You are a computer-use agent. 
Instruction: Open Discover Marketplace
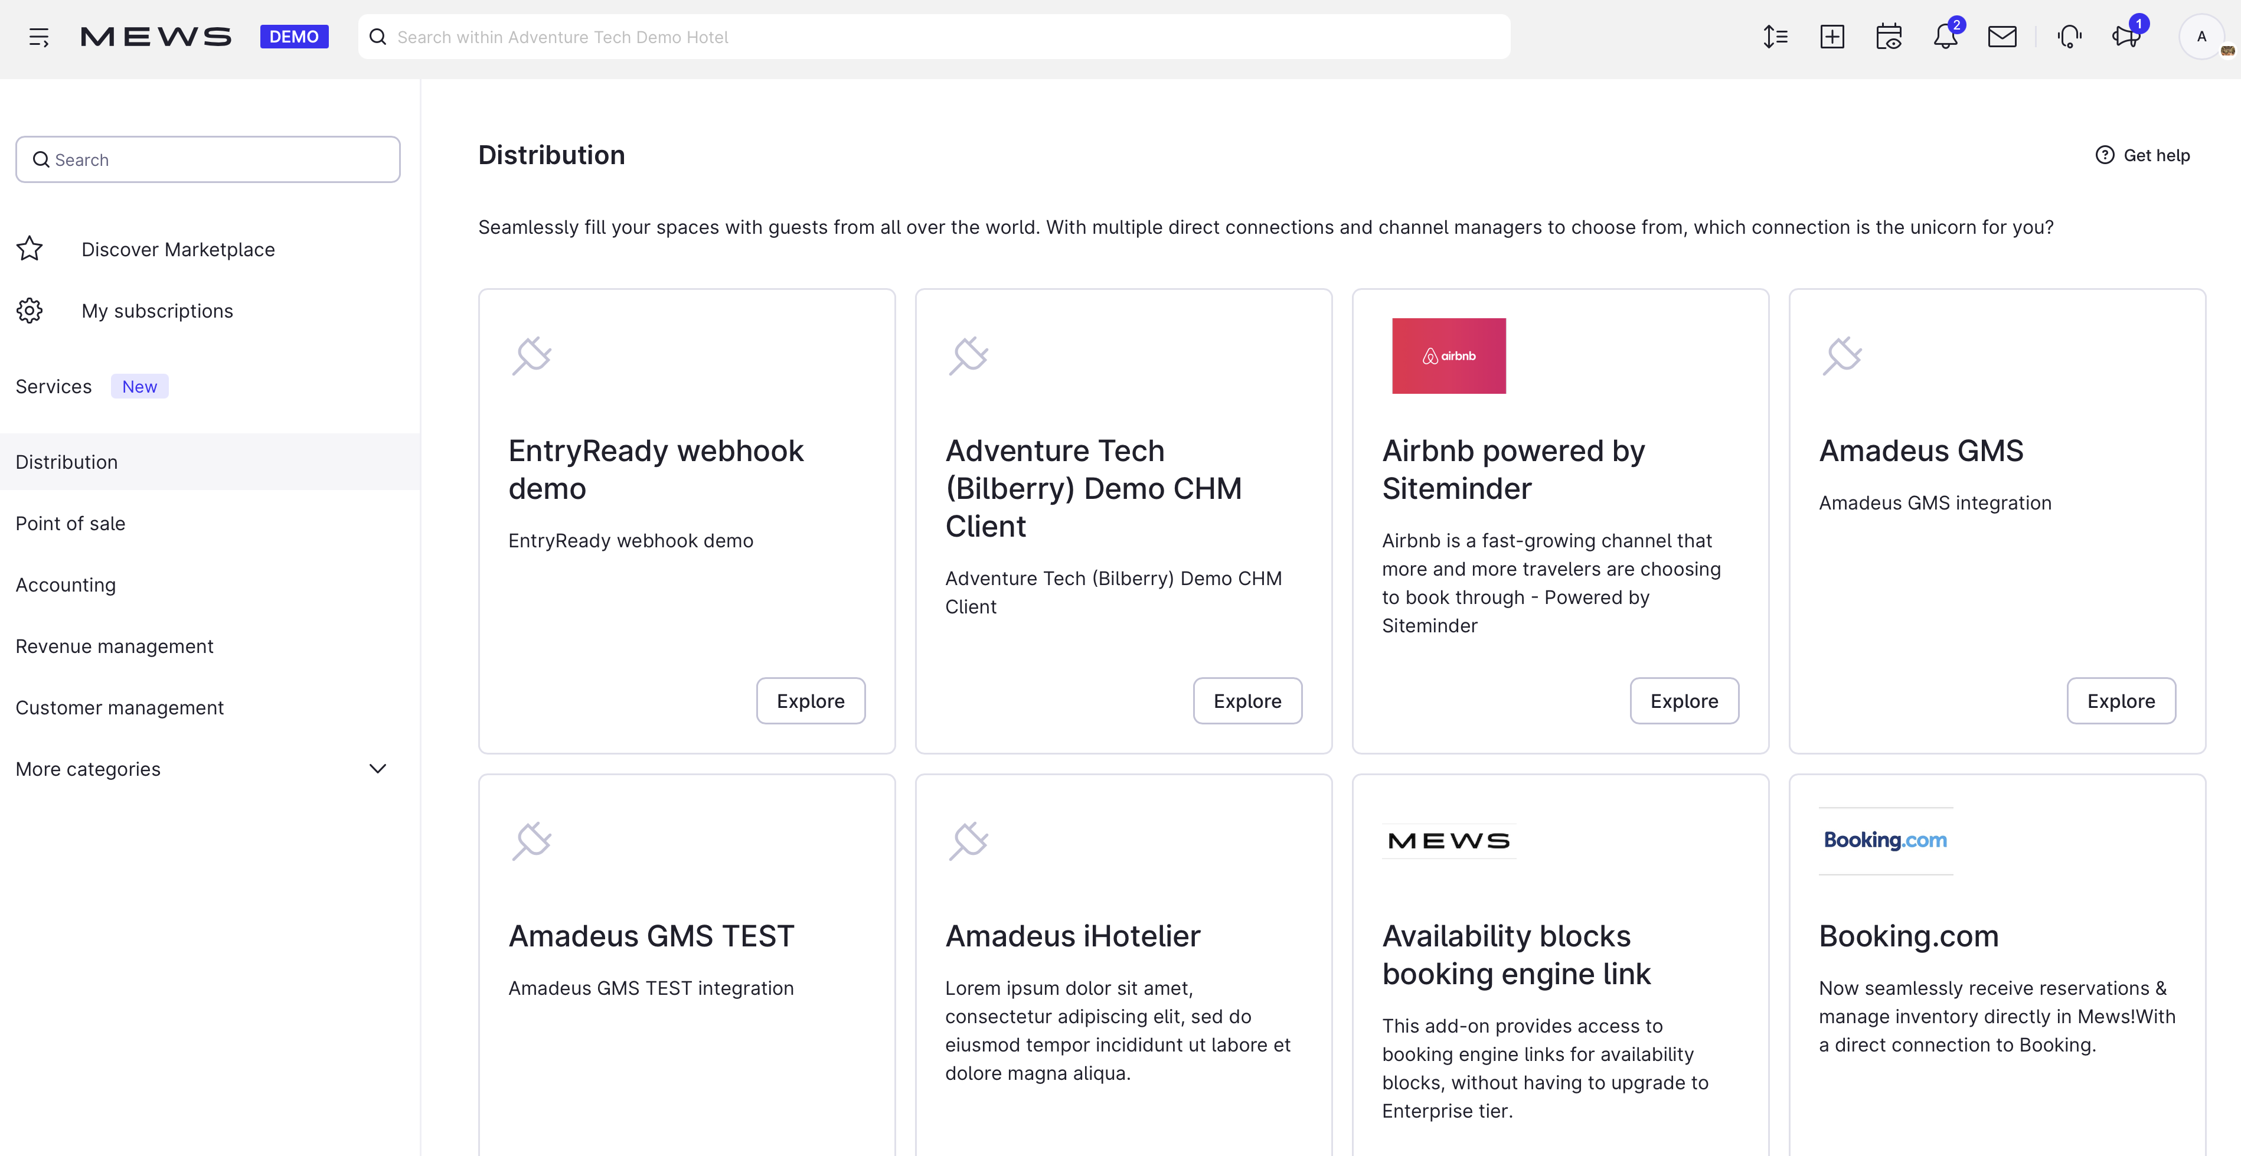point(178,250)
